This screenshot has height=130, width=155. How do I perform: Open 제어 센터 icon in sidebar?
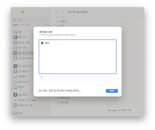pos(15,48)
